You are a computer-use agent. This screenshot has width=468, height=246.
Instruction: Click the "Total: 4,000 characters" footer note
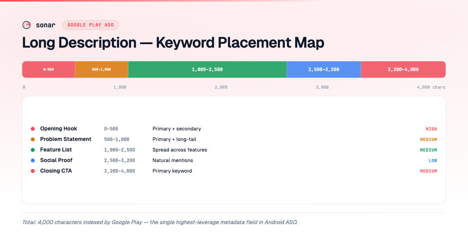pos(160,222)
